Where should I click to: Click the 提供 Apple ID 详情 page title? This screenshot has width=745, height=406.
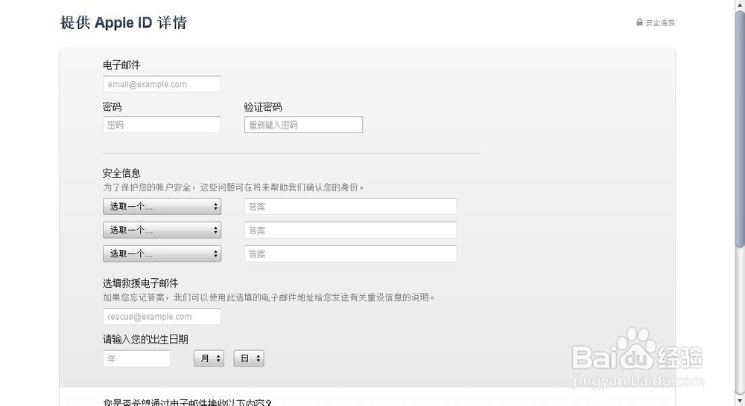click(x=124, y=22)
